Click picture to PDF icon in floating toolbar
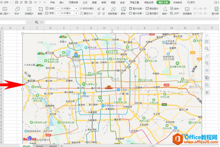The height and width of the screenshot is (147, 220). coord(207,77)
